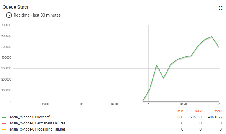The width and height of the screenshot is (226, 134).
Task: Click the red Permanent Failures swatch
Action: pyautogui.click(x=4, y=124)
